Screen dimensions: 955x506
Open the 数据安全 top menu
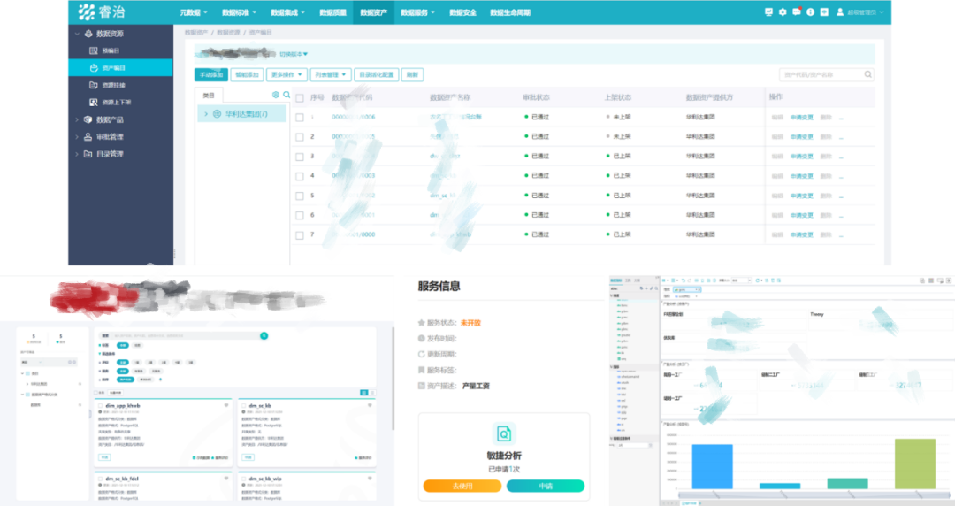click(x=462, y=13)
